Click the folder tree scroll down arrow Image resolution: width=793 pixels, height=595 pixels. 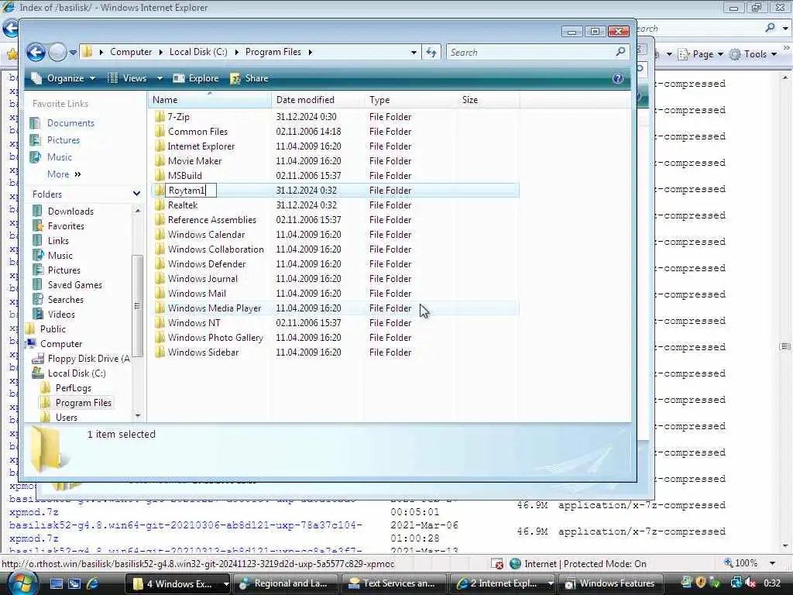point(138,416)
